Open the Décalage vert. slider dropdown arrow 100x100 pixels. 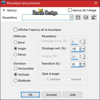coord(83,49)
